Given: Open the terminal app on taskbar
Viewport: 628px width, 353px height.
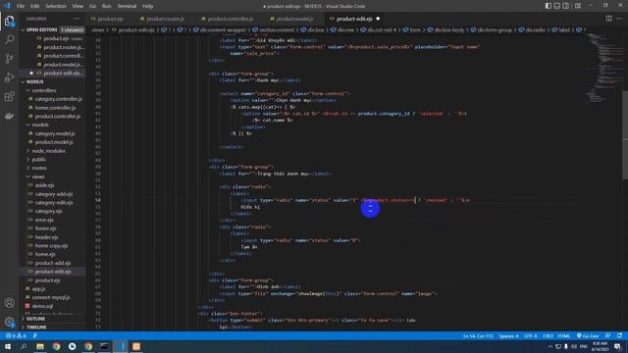Looking at the screenshot, I should tap(104, 346).
